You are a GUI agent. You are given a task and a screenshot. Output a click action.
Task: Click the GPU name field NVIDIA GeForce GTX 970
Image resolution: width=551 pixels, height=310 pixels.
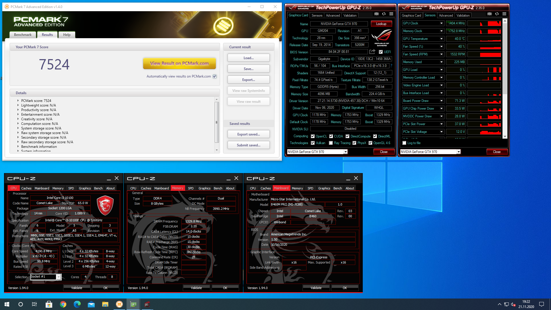pyautogui.click(x=339, y=24)
